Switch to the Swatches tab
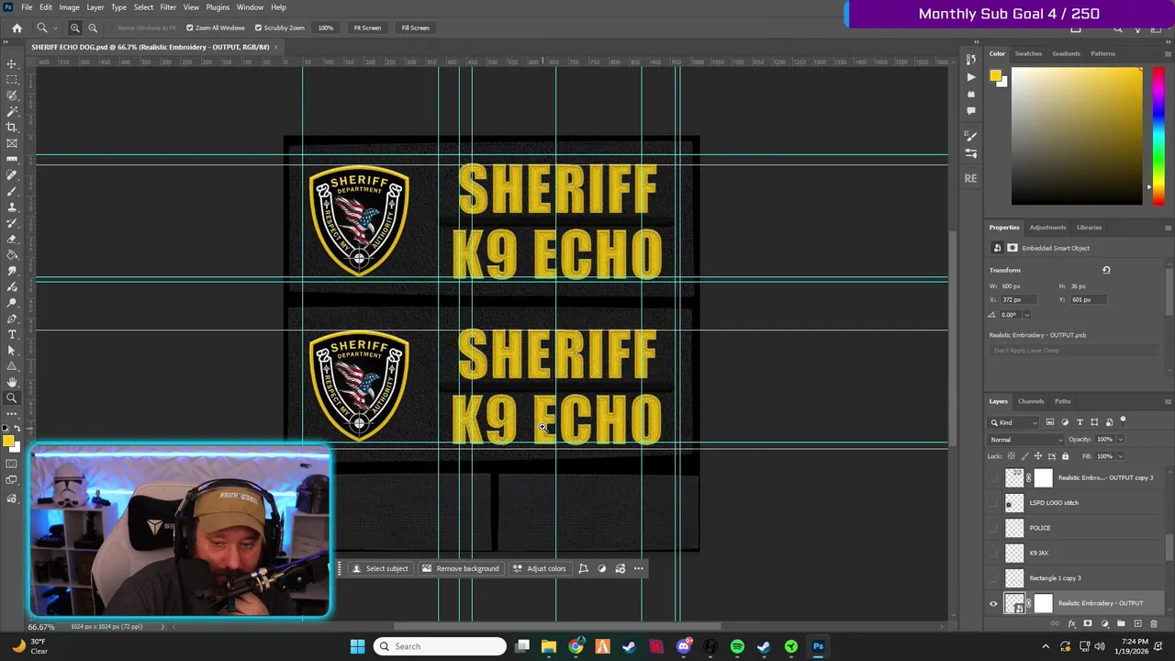 (1028, 53)
